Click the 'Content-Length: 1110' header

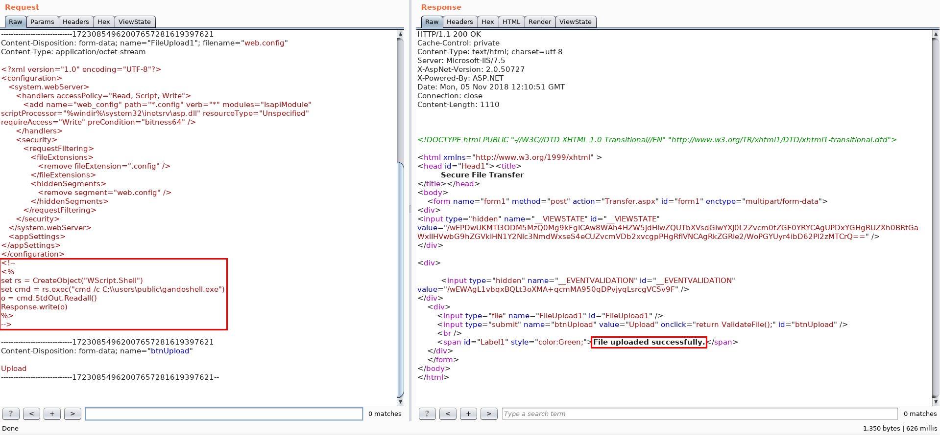(458, 105)
